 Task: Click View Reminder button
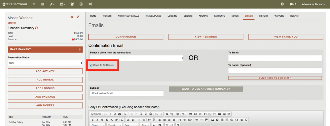click(206, 37)
